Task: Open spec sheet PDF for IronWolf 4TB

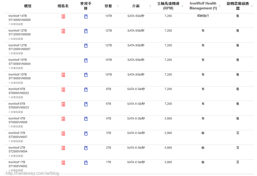Action: (x=63, y=119)
